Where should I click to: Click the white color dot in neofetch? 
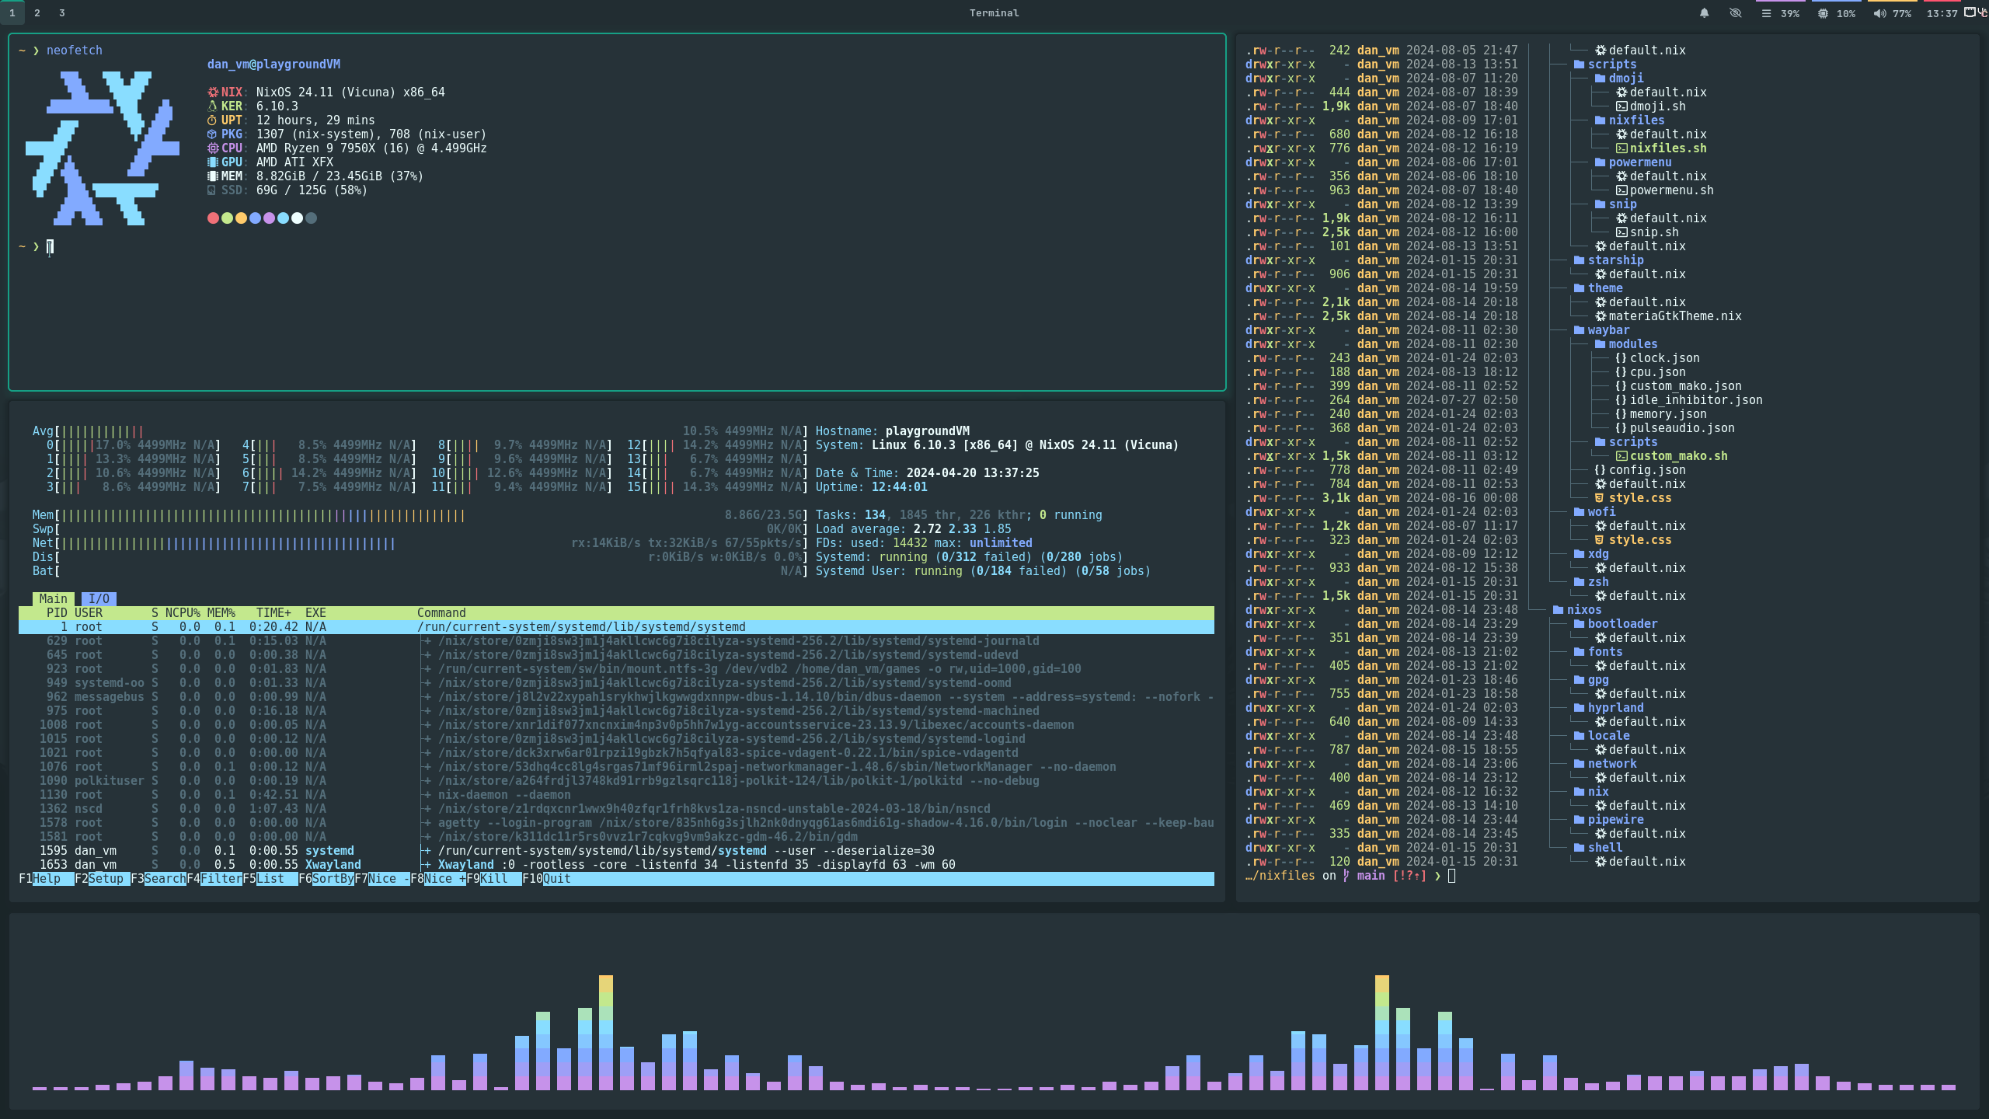(x=297, y=218)
